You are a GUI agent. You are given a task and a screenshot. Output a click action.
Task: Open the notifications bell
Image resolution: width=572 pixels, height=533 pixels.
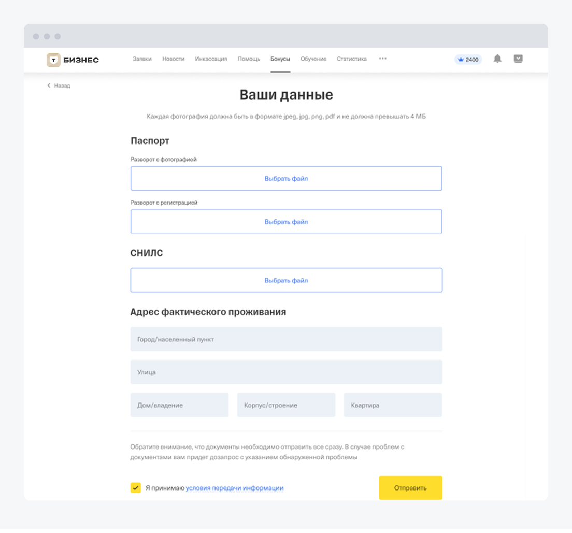497,59
